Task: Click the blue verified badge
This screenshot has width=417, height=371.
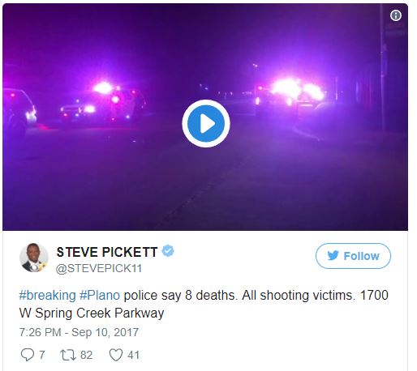Action: (x=168, y=251)
